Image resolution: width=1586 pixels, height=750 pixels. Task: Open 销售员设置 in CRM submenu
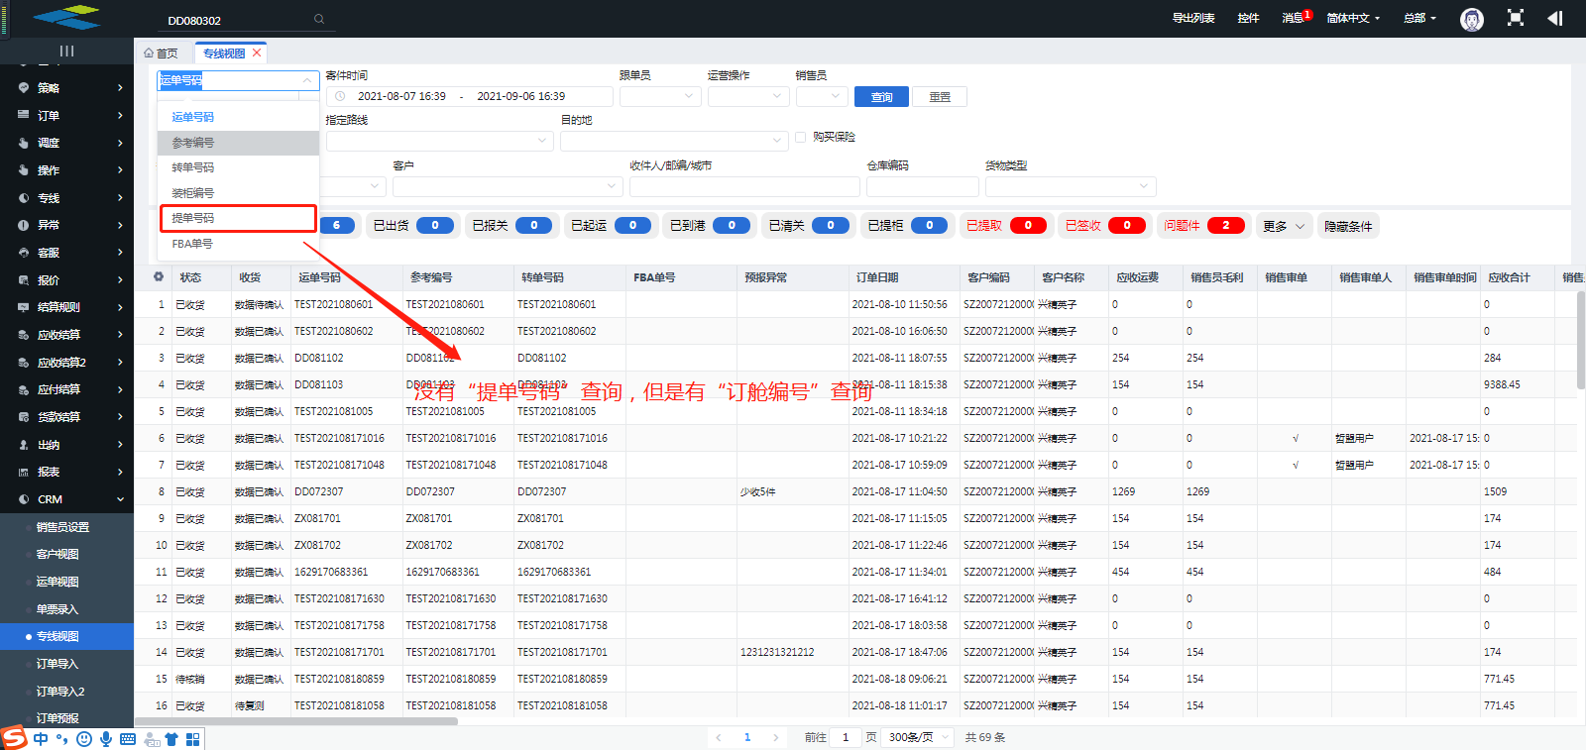pos(62,527)
